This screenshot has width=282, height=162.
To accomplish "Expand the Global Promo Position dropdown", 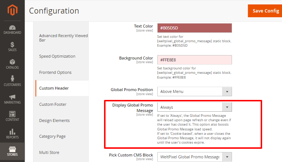I will point(194,91).
